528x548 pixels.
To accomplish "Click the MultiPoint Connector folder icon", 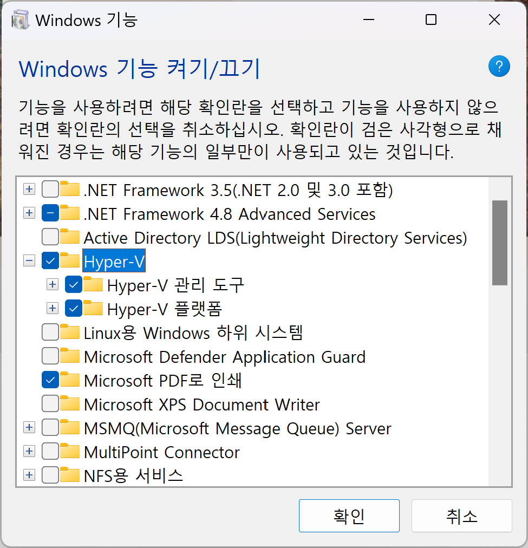I will coord(69,451).
